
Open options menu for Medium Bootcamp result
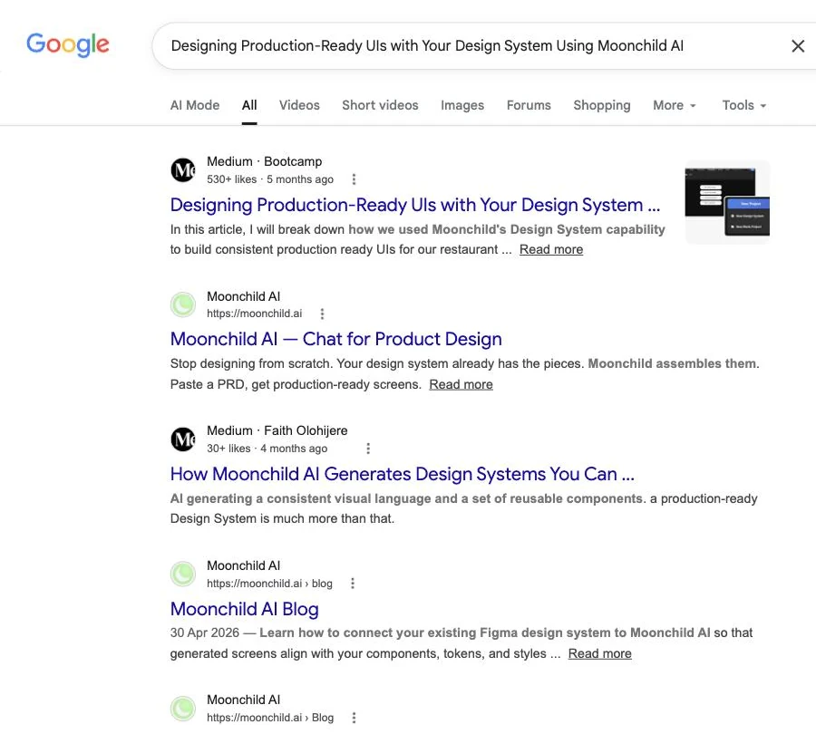[354, 179]
